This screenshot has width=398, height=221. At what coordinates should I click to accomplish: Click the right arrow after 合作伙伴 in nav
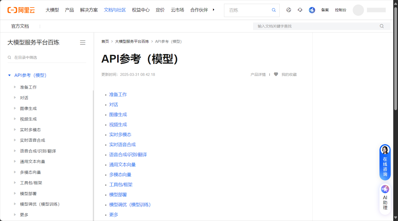(x=214, y=10)
